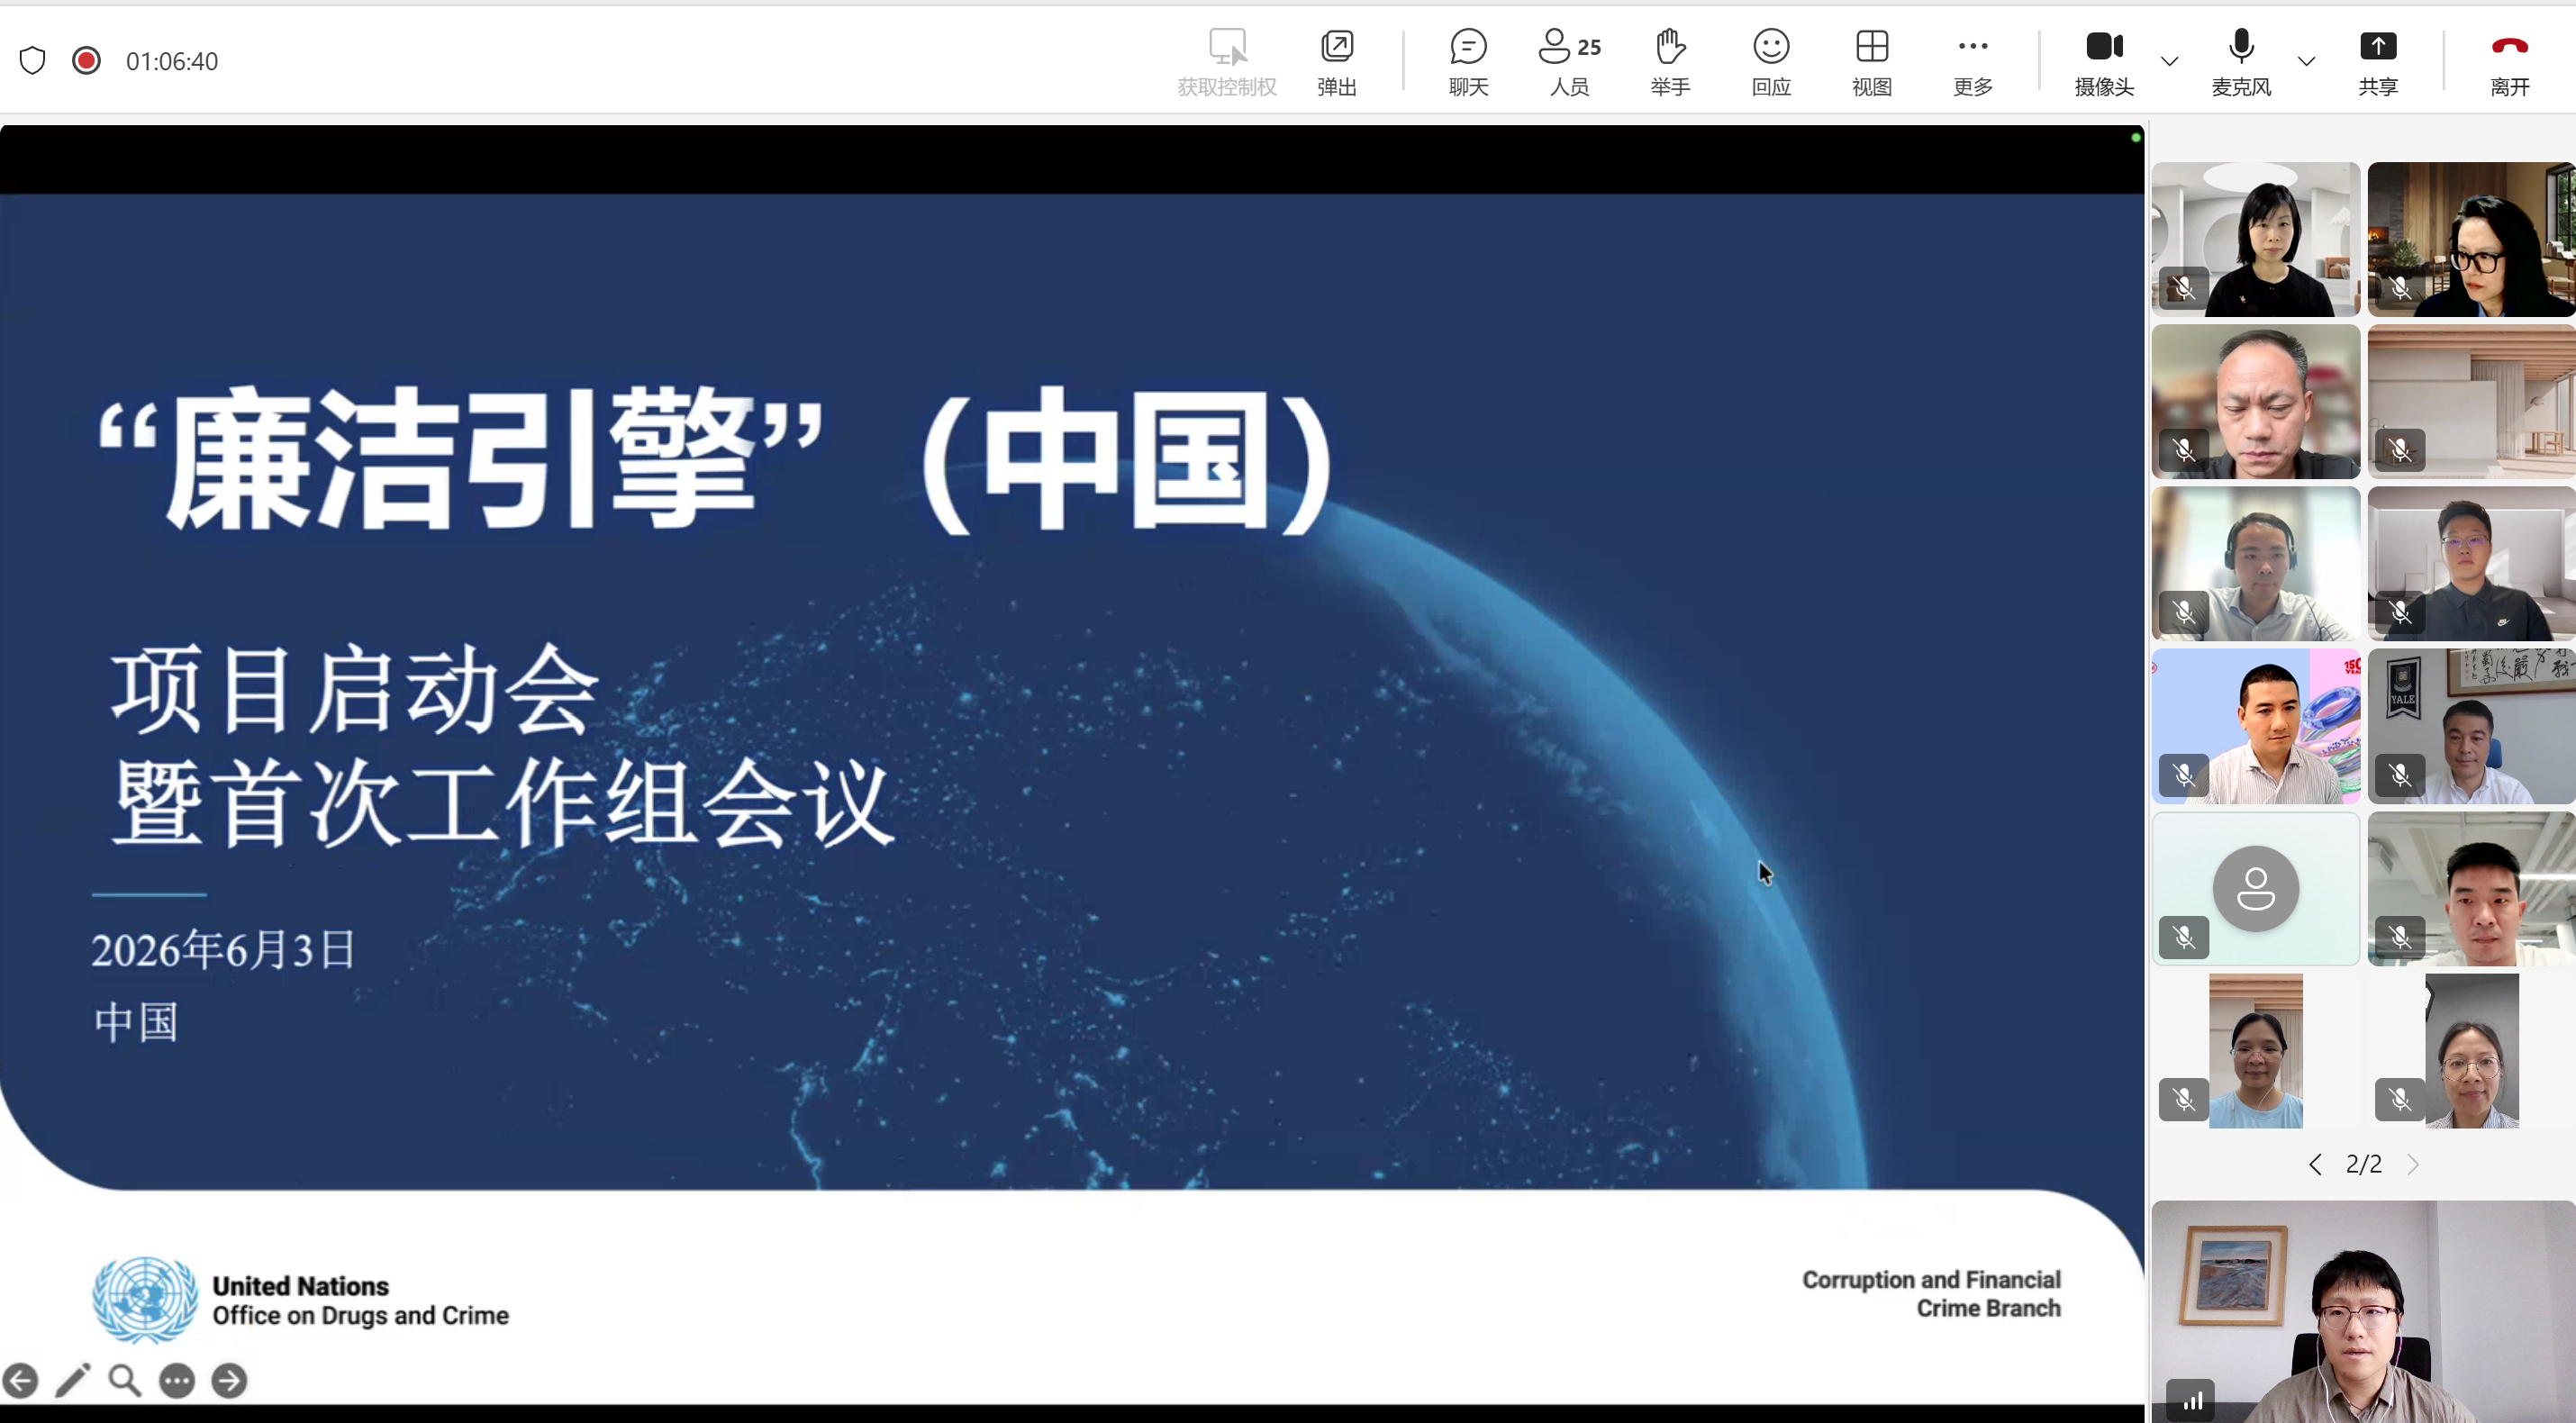This screenshot has height=1423, width=2576.
Task: Select video of woman in gray portrait tile
Action: [x=2472, y=1051]
